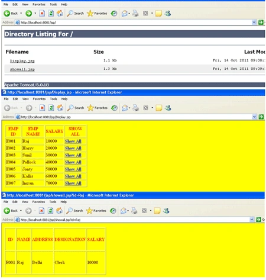Screen dimensions: 266x280
Task: Open Edit dropdown arrow in top browser toolbar
Action: [x=152, y=14]
